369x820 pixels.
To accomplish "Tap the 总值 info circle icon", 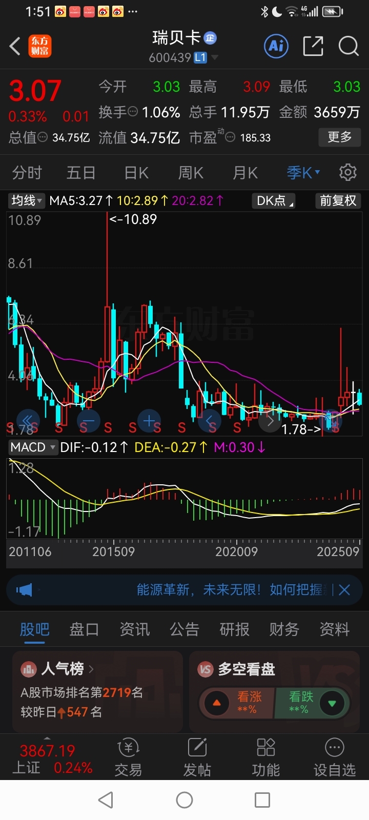I will tap(43, 137).
